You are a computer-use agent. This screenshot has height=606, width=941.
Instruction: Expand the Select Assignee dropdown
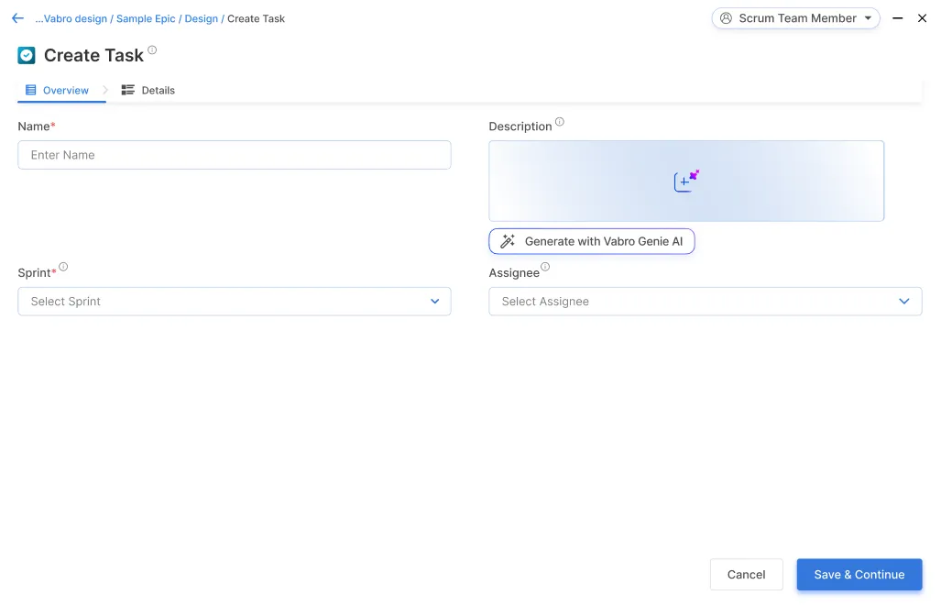pos(903,302)
